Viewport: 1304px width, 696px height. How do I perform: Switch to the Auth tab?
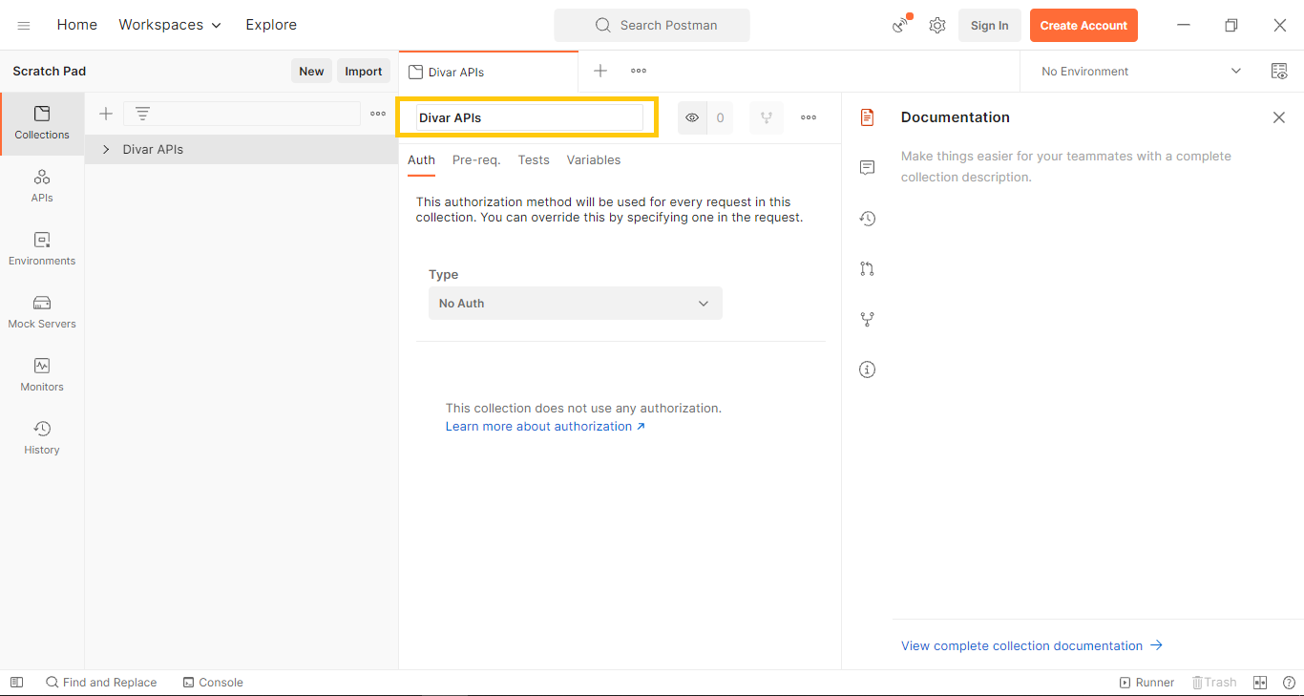pos(421,160)
